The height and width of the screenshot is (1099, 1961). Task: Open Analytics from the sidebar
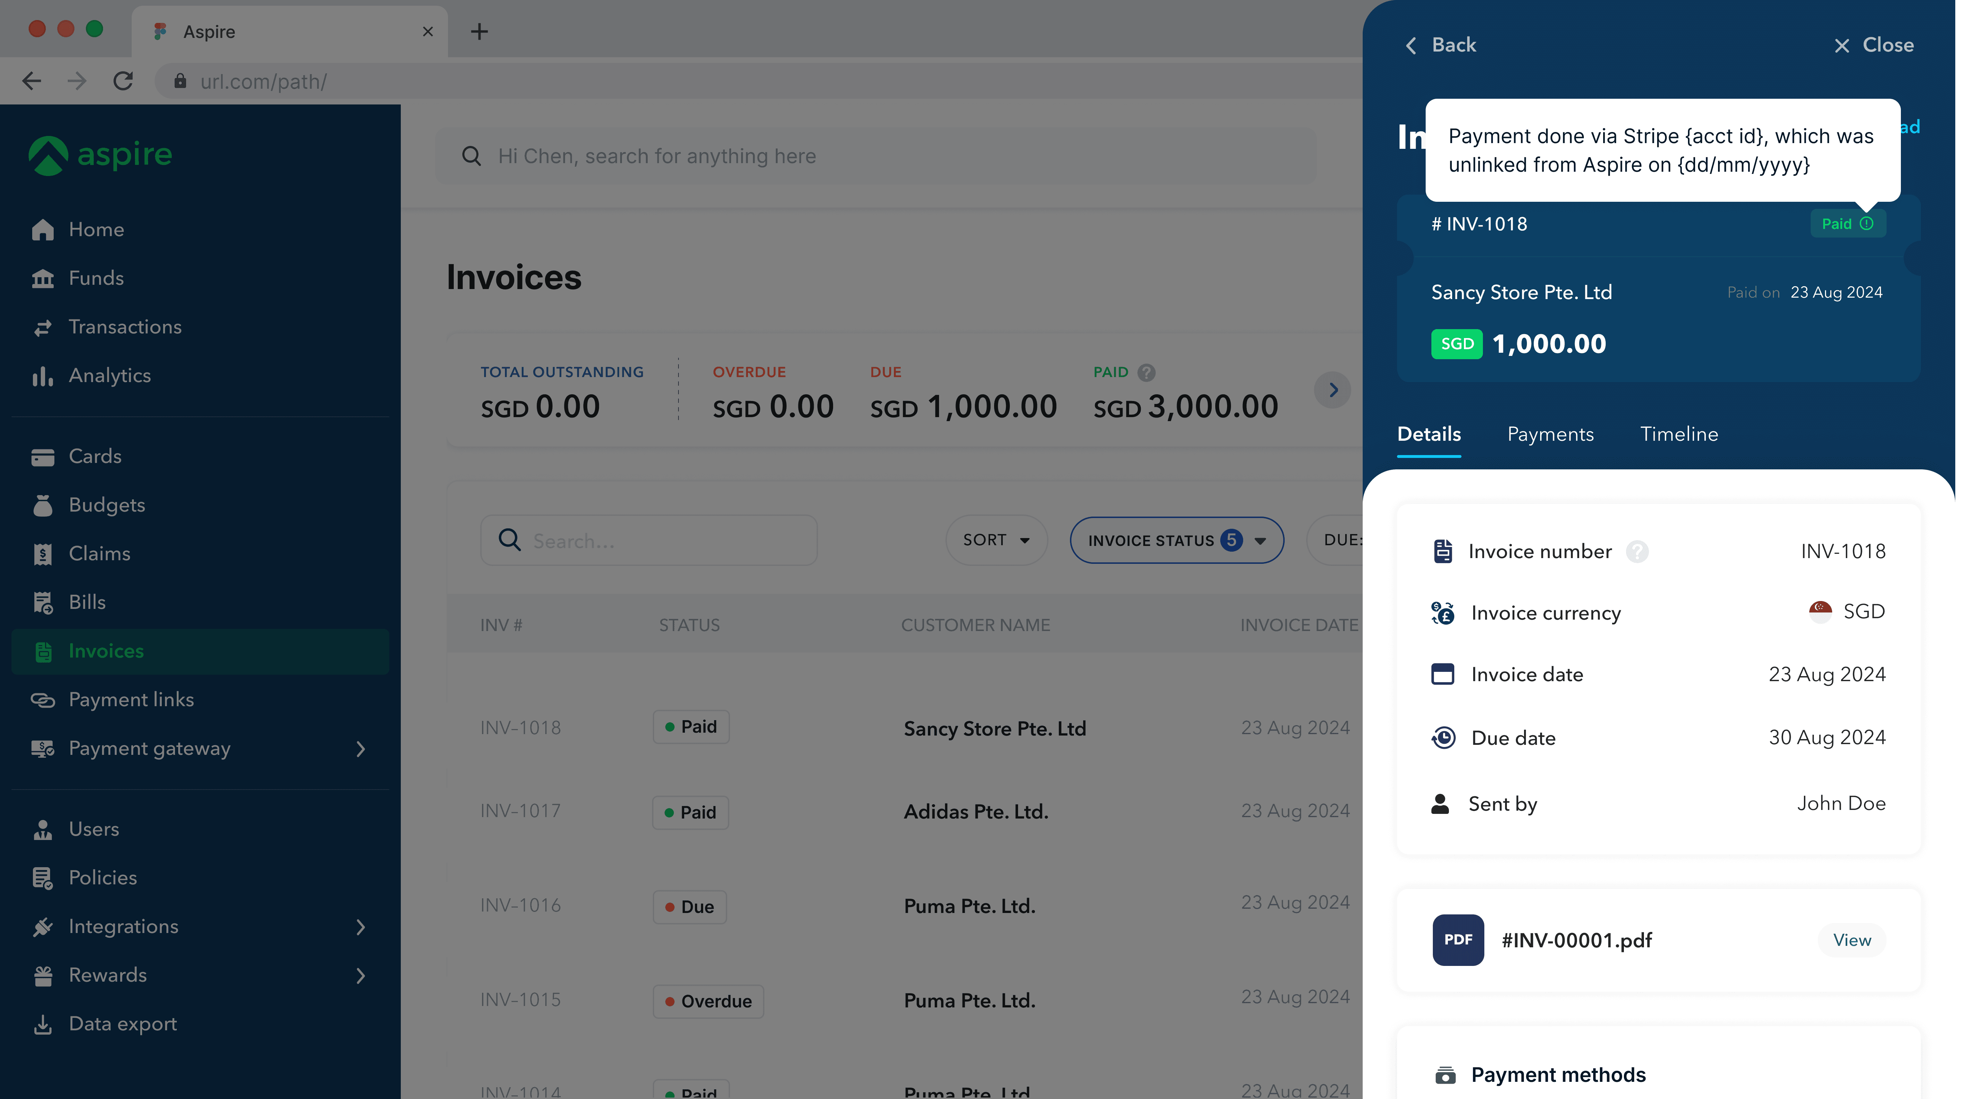(x=110, y=375)
